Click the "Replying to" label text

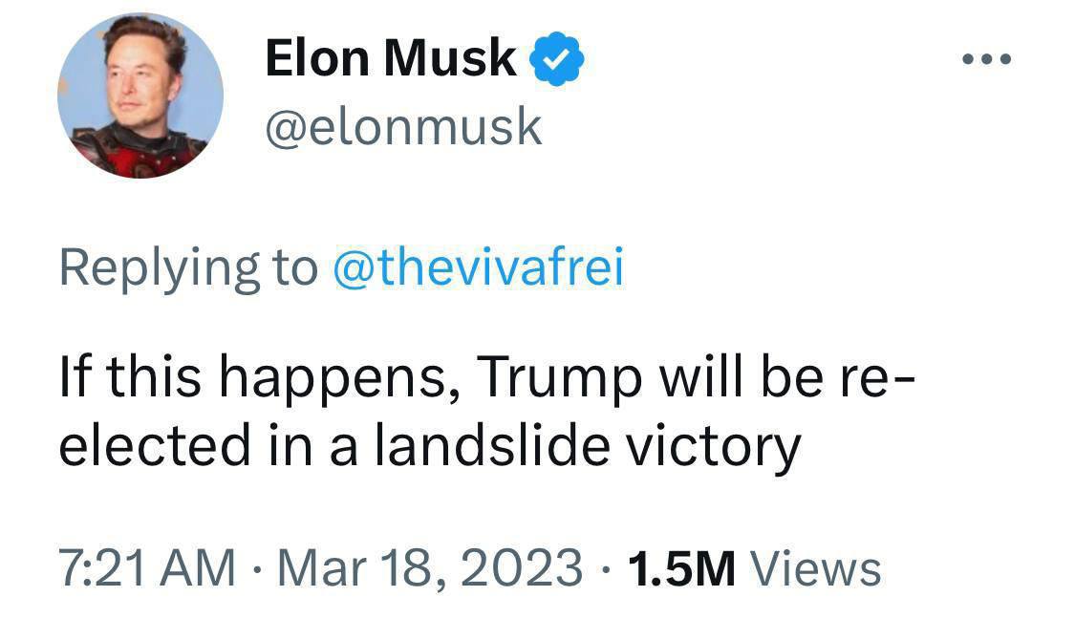coord(187,268)
